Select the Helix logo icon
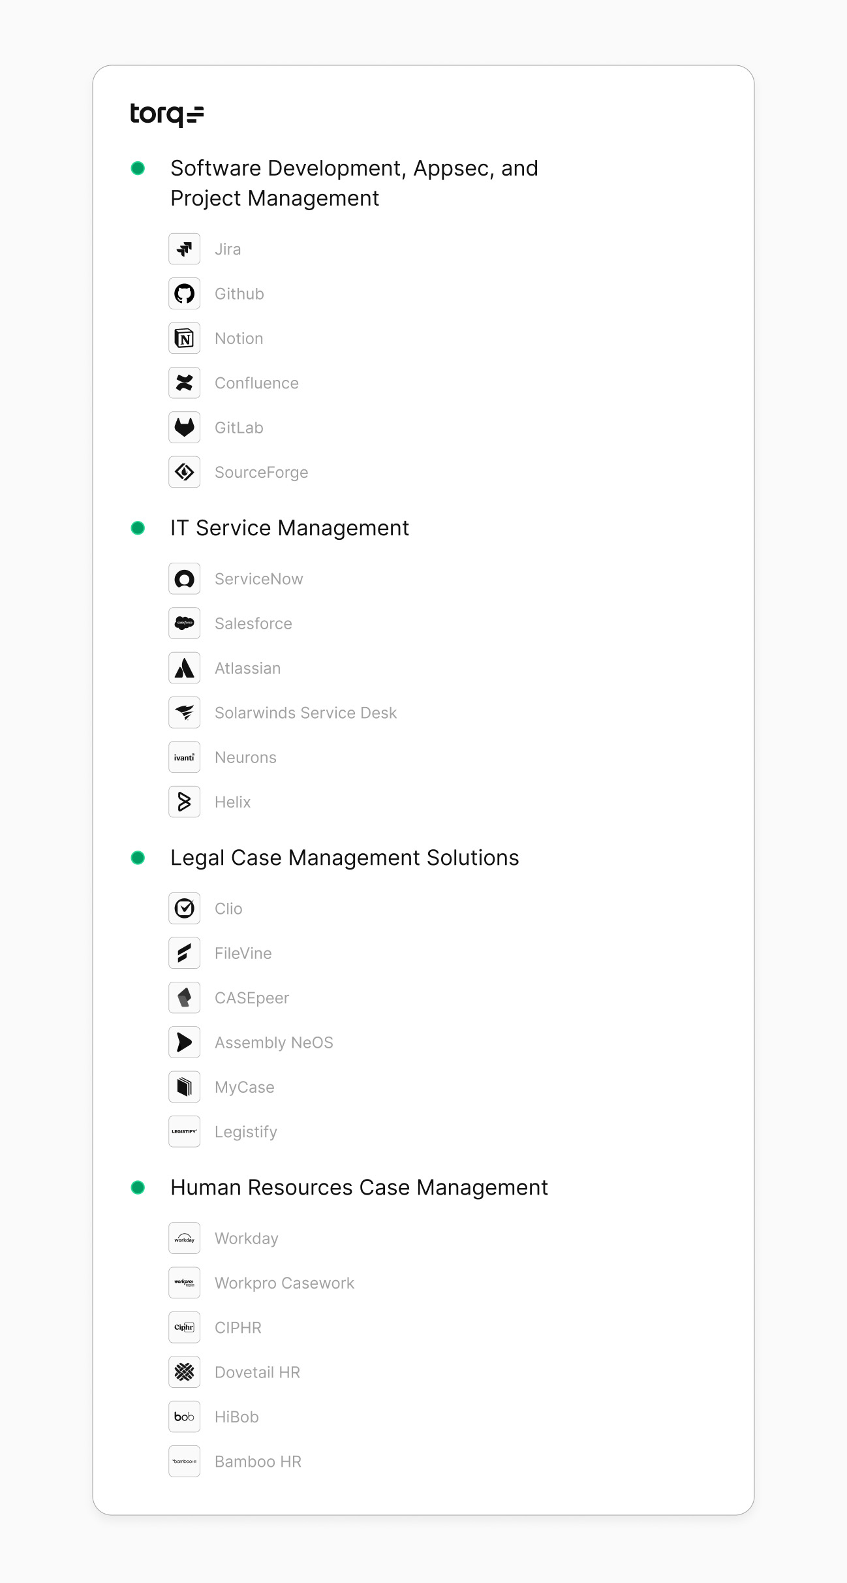This screenshot has height=1583, width=847. pos(184,802)
